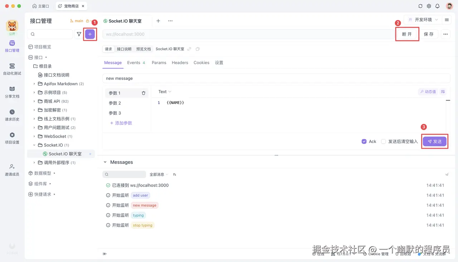Image resolution: width=458 pixels, height=262 pixels.
Task: Click the new message event name field
Action: pos(276,78)
